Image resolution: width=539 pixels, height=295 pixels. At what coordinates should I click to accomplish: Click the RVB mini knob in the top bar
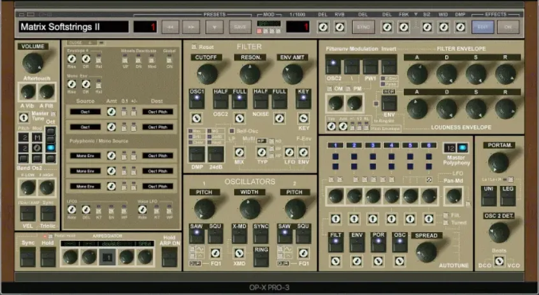point(340,27)
